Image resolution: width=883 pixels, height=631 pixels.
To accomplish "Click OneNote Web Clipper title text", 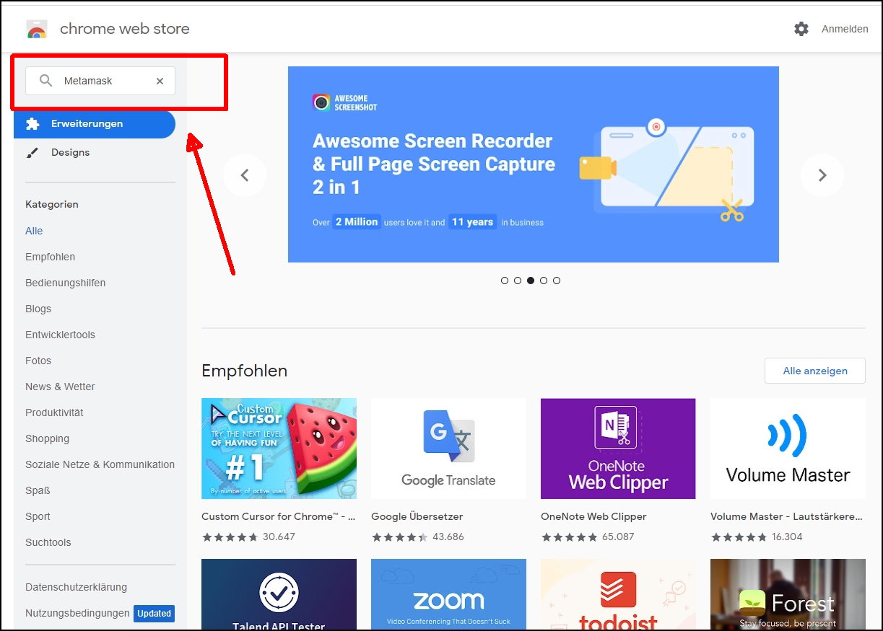I will click(593, 516).
